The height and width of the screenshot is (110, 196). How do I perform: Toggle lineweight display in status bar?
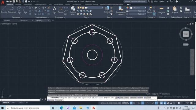pyautogui.click(x=161, y=103)
